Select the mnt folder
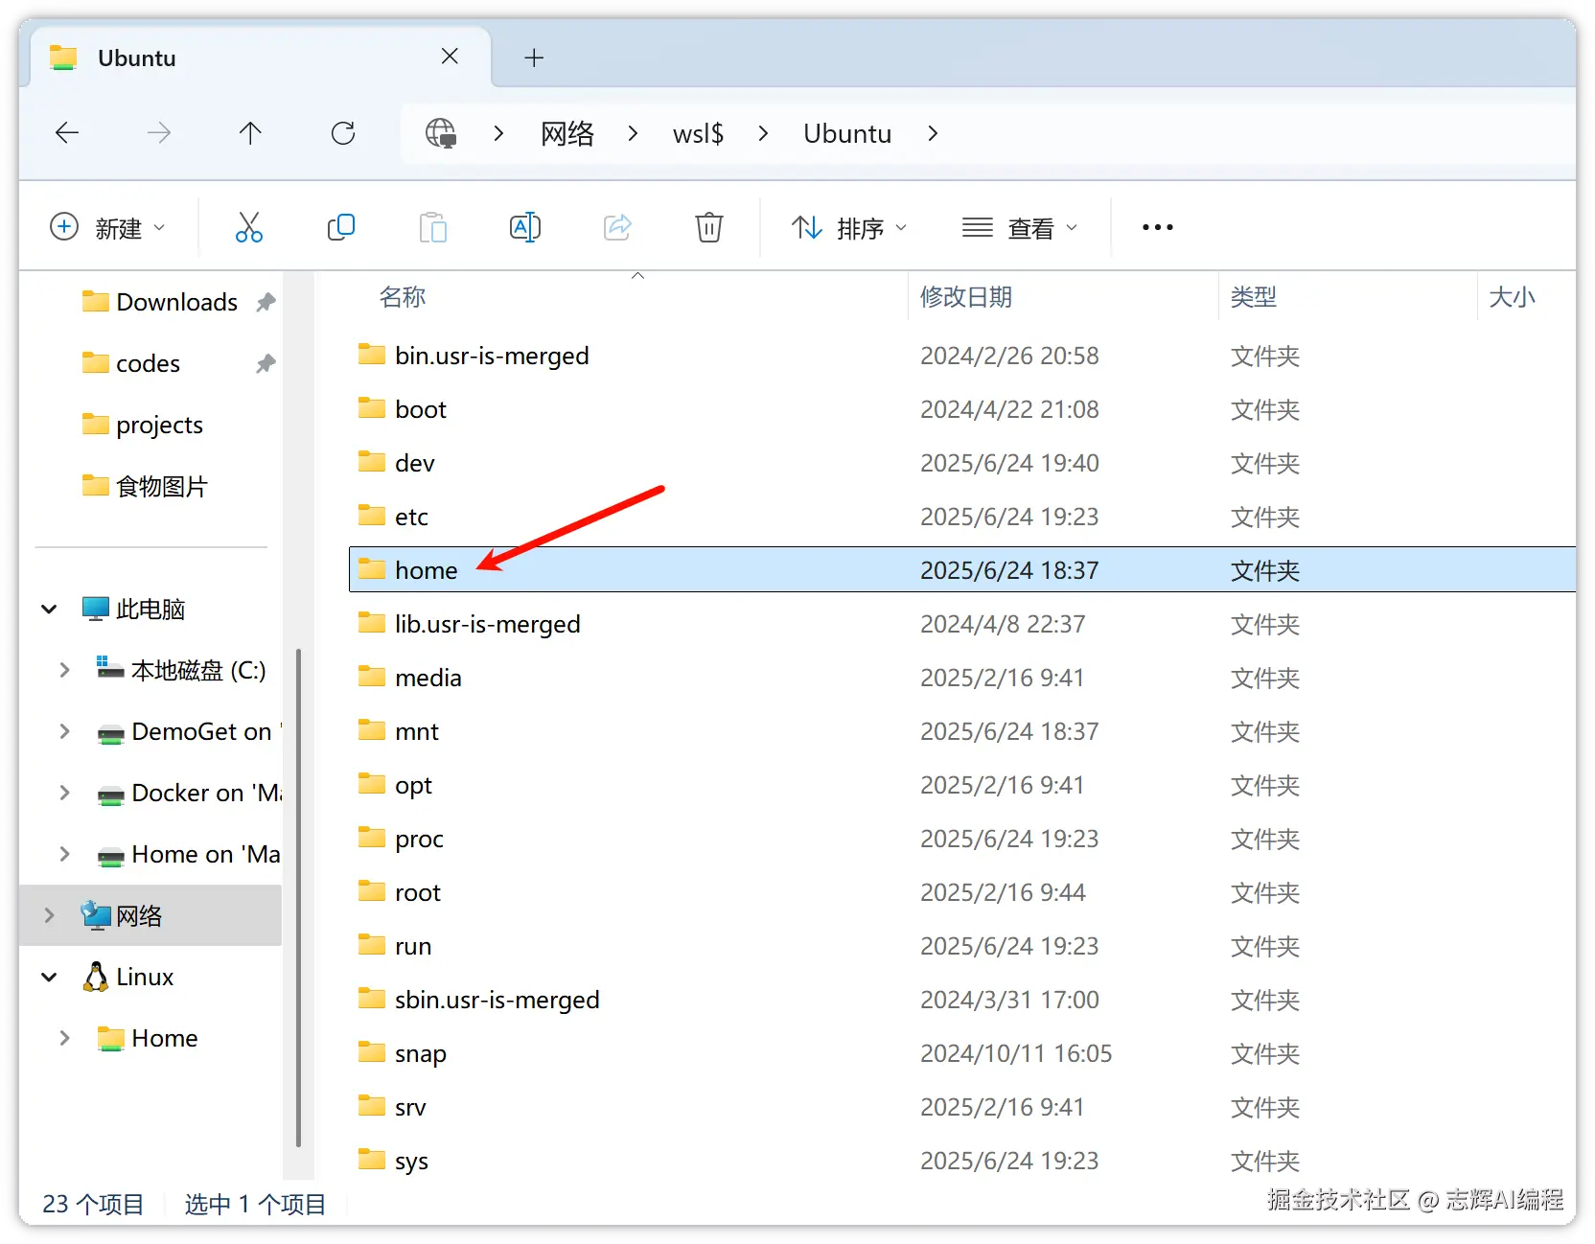 pos(417,731)
